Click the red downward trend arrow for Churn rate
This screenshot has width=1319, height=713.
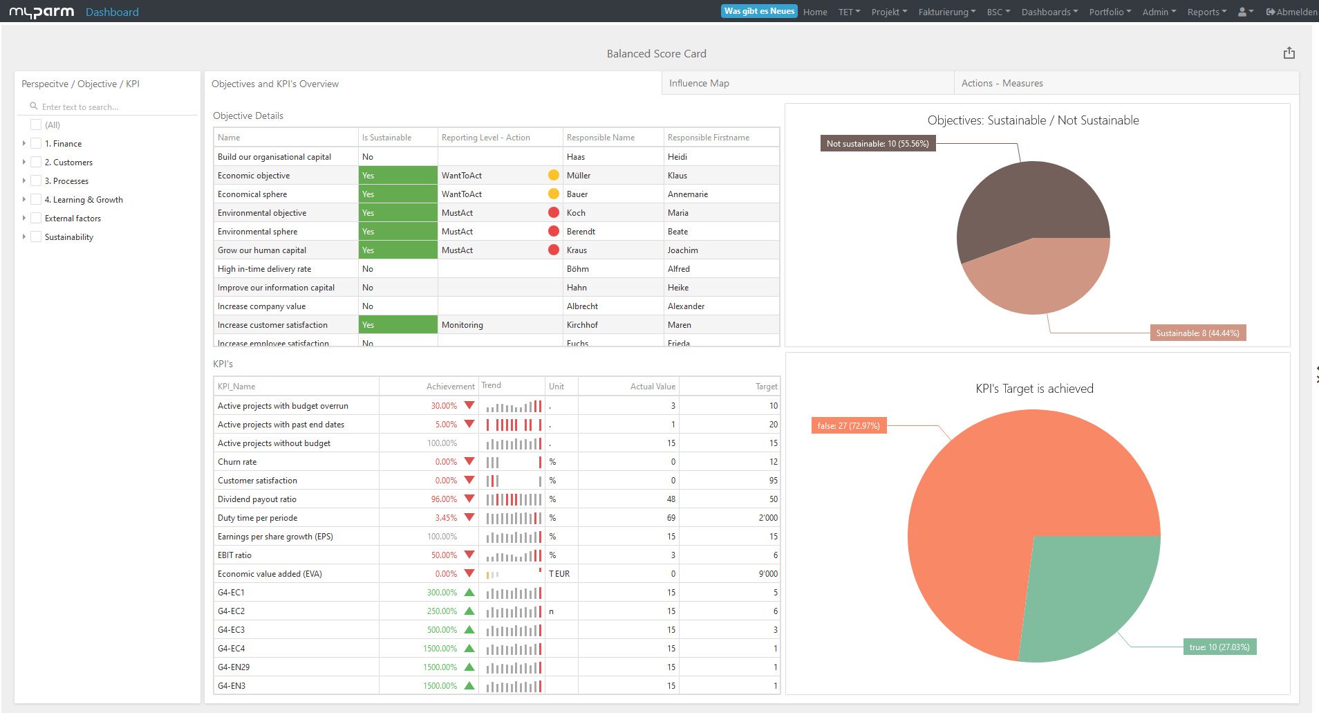[x=470, y=461]
